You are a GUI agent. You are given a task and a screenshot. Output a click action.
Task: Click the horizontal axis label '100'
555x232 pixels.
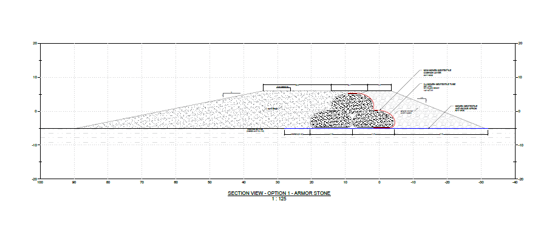coord(40,182)
